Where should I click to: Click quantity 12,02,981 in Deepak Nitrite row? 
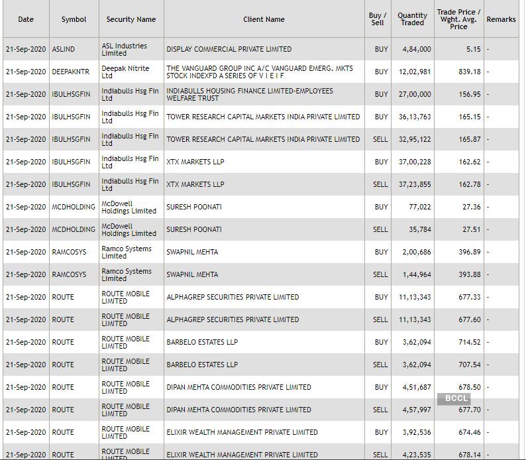pos(415,72)
